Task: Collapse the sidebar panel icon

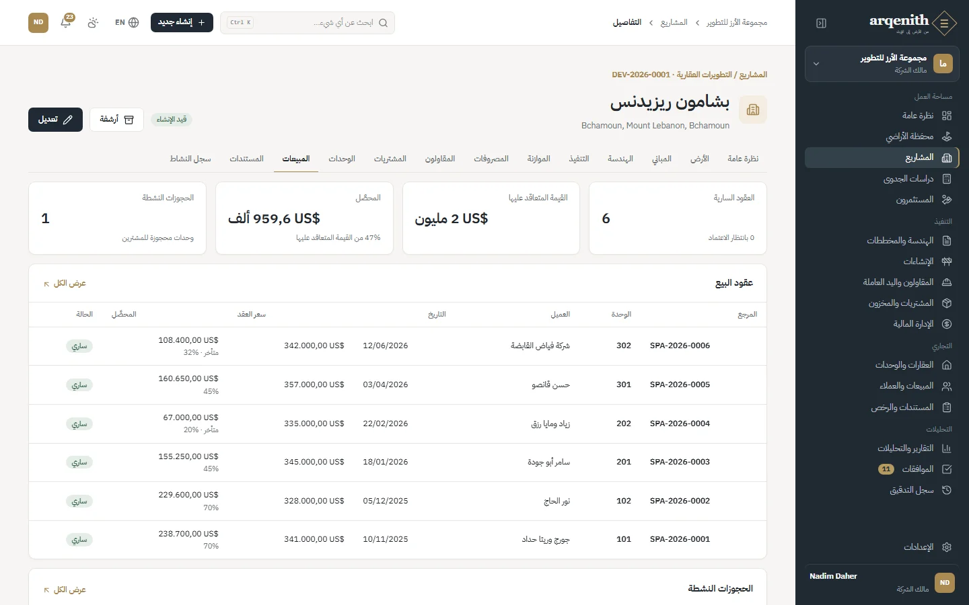Action: pos(821,23)
